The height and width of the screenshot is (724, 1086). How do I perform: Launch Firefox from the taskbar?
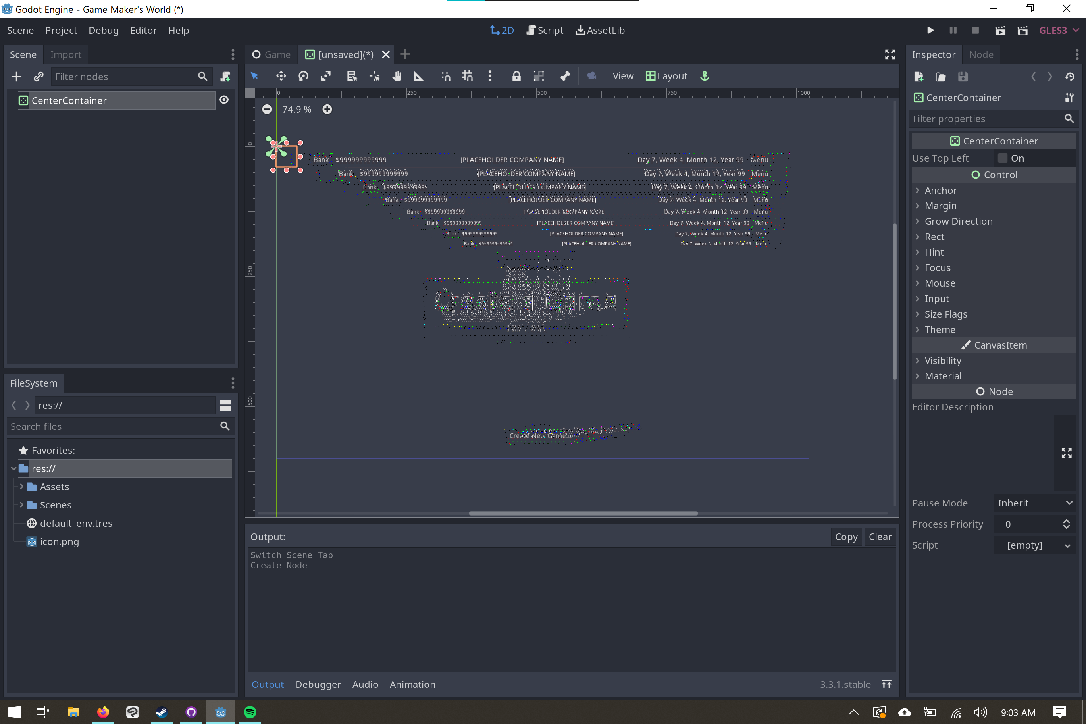pos(103,712)
